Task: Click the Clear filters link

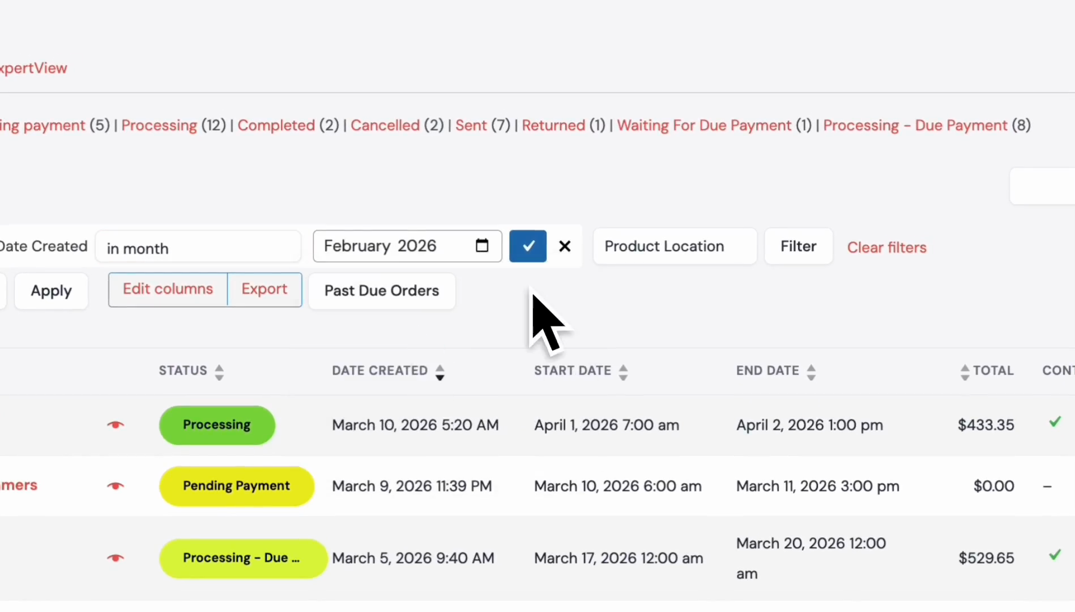Action: pos(887,247)
